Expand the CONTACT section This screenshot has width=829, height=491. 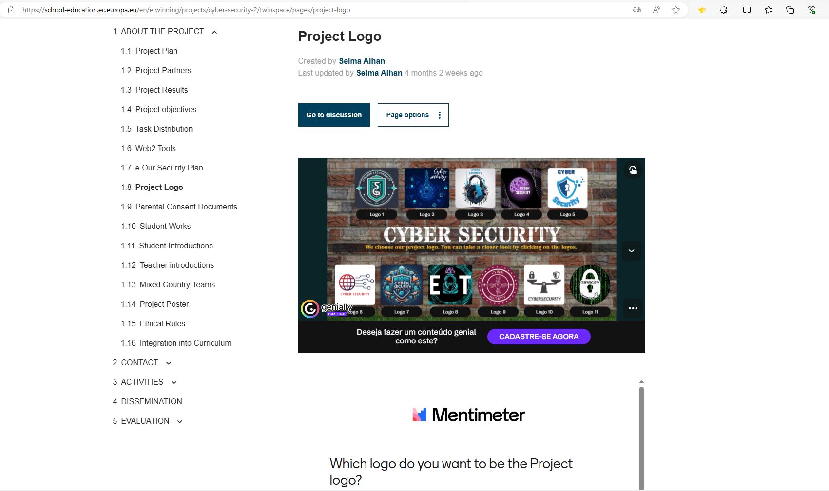(x=169, y=363)
